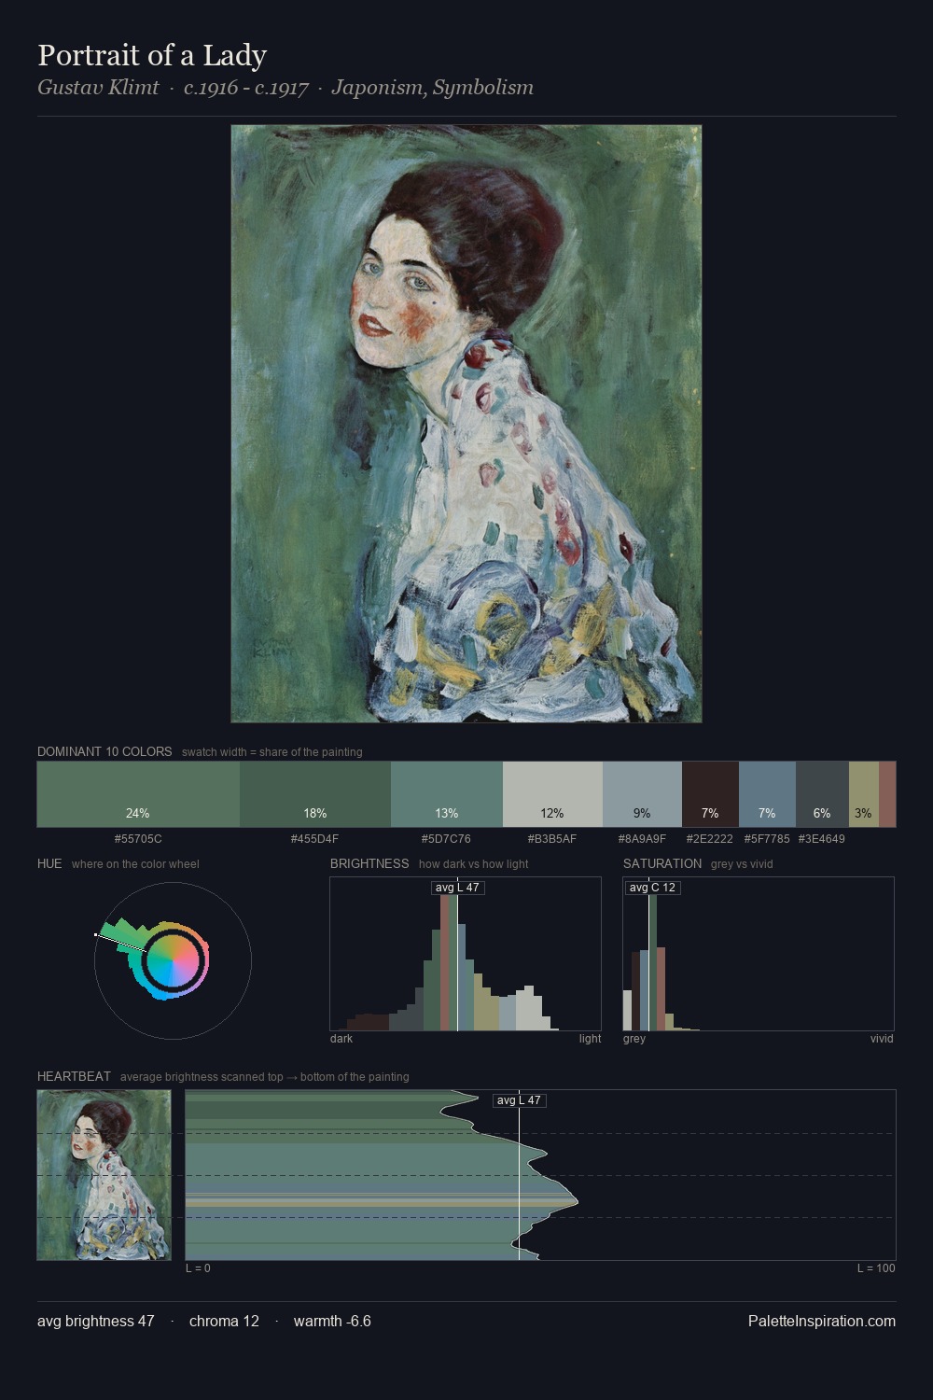
Task: Click the L = 0 axis label
Action: tap(198, 1268)
